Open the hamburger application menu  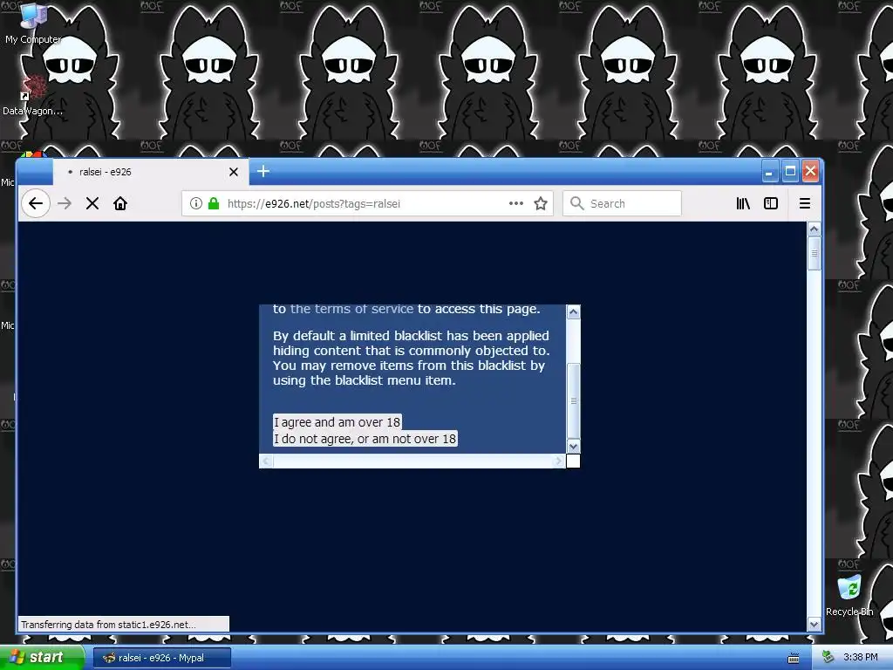click(x=805, y=203)
